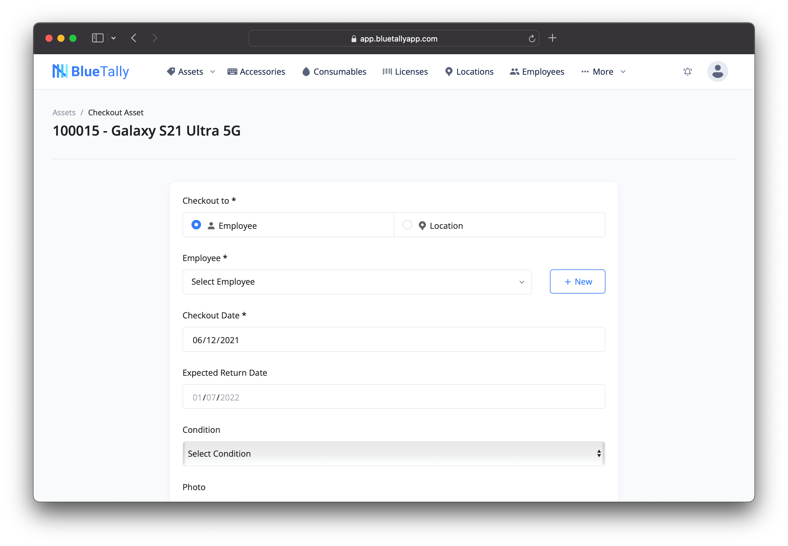Click the Expected Return Date field
Viewport: 788px width, 546px height.
[393, 397]
